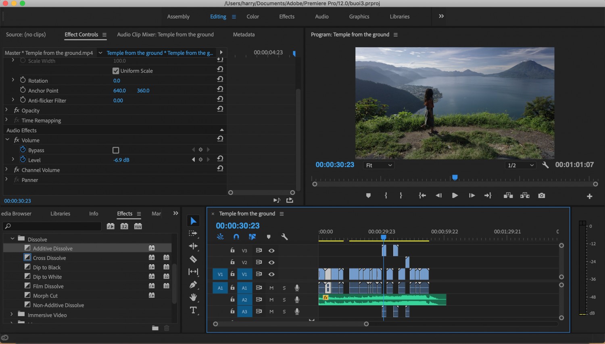Open Program monitor wrench settings
Image resolution: width=605 pixels, height=344 pixels.
point(545,165)
